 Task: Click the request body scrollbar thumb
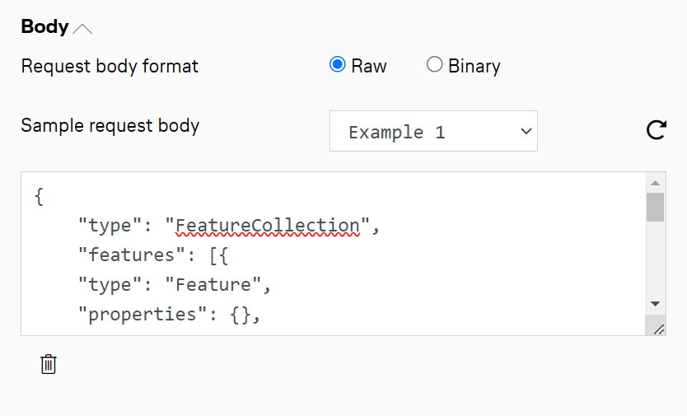click(655, 208)
